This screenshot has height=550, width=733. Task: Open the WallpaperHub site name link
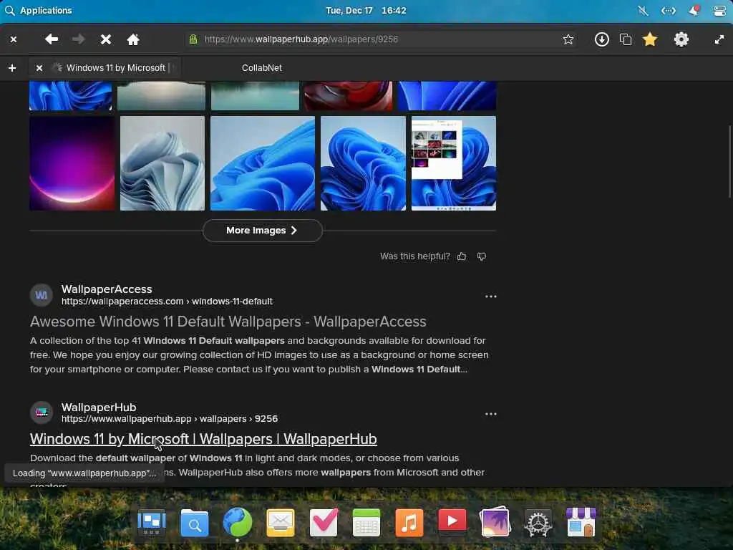(99, 407)
